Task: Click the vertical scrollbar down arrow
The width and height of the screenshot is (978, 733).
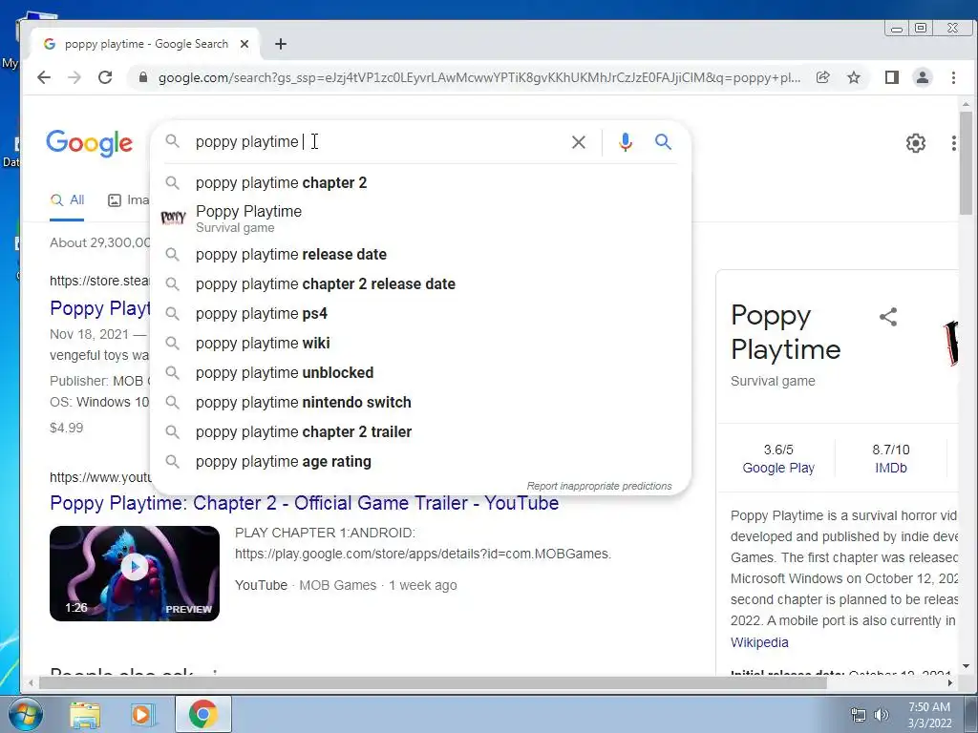Action: point(966,666)
